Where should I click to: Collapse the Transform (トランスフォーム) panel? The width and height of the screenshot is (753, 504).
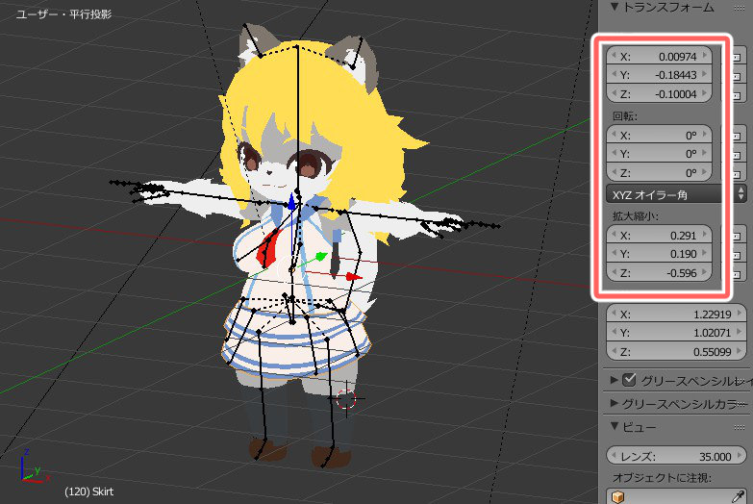(x=615, y=7)
